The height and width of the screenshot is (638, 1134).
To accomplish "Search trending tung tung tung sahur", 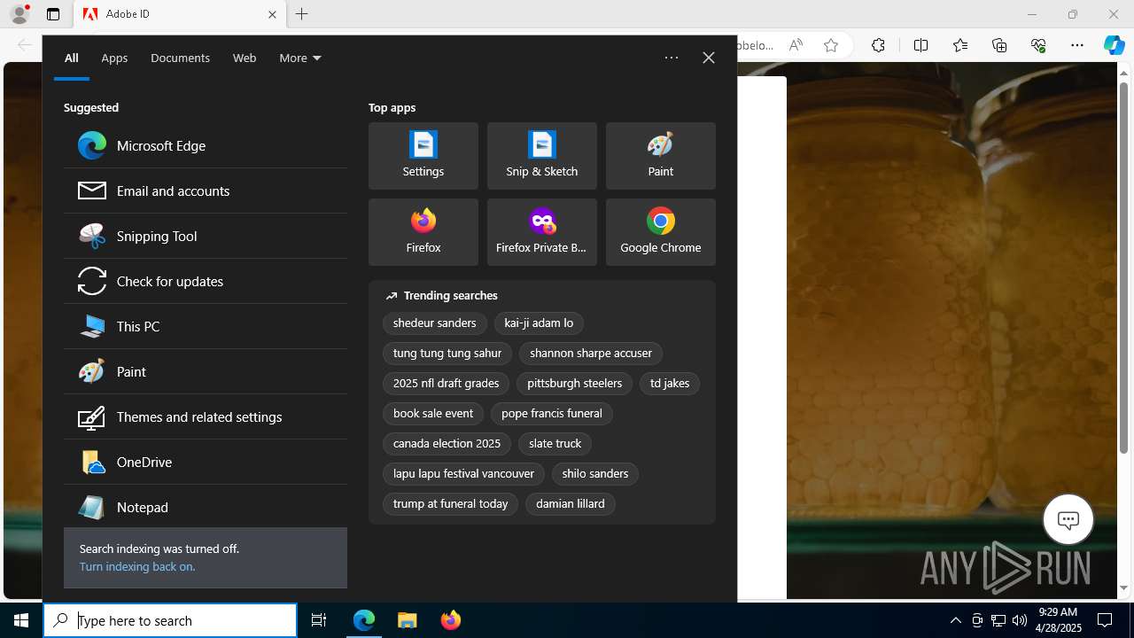I will coord(447,354).
